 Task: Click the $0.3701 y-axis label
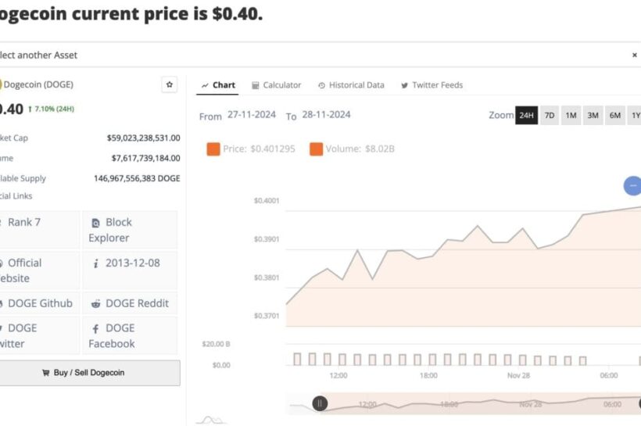point(267,316)
